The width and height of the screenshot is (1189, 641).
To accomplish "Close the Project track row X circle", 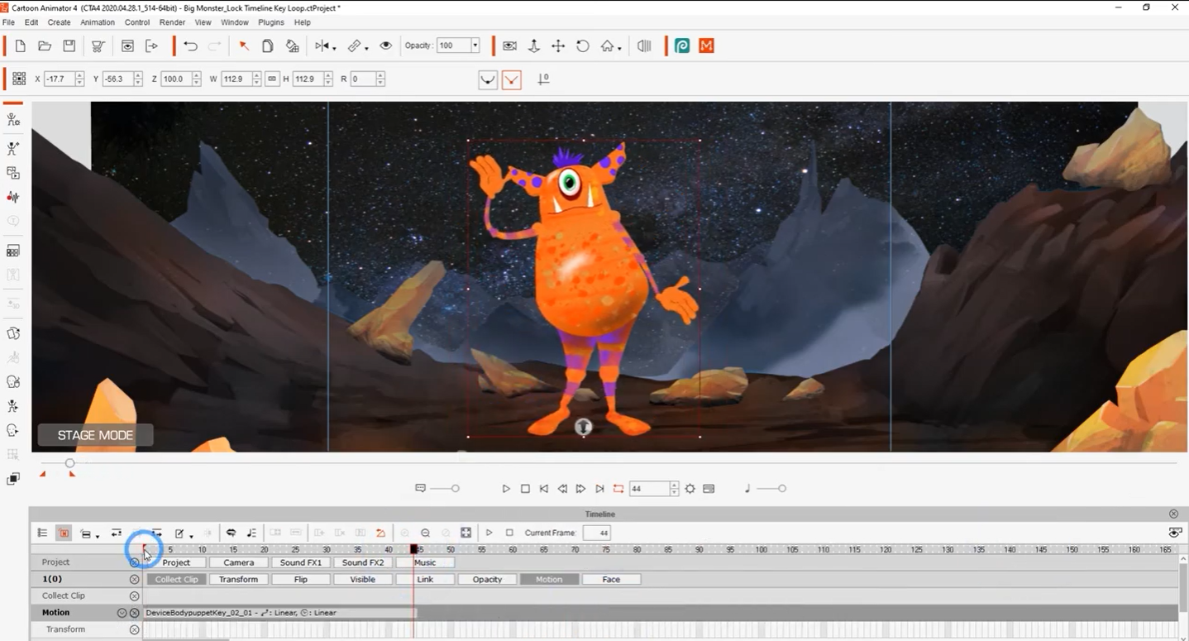I will click(x=135, y=562).
